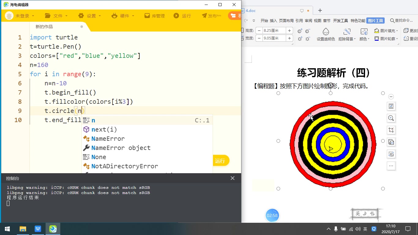Open the 设置 (settings) menu in turtle editor
This screenshot has width=418, height=235.
pyautogui.click(x=89, y=16)
